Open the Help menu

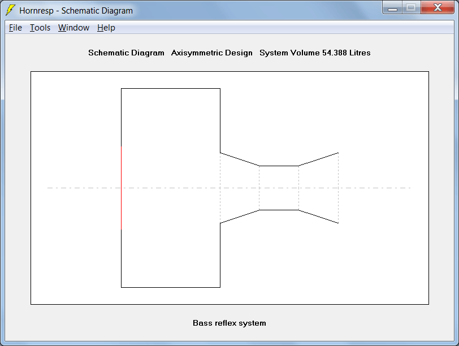[106, 28]
